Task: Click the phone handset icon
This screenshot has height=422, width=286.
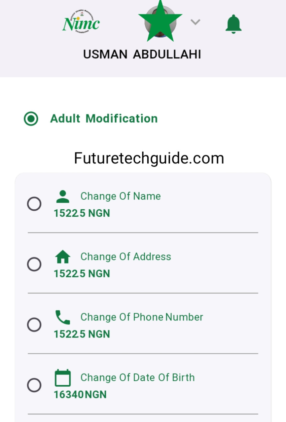Action: coord(63,317)
